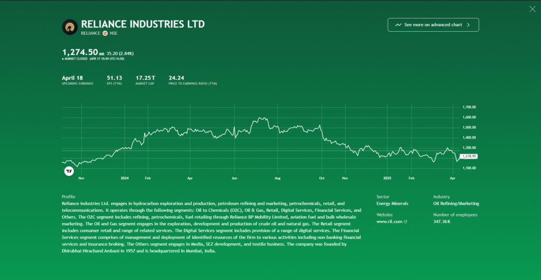Click the 35.20 (2.84%) change value
This screenshot has width=541, height=280.
[120, 53]
